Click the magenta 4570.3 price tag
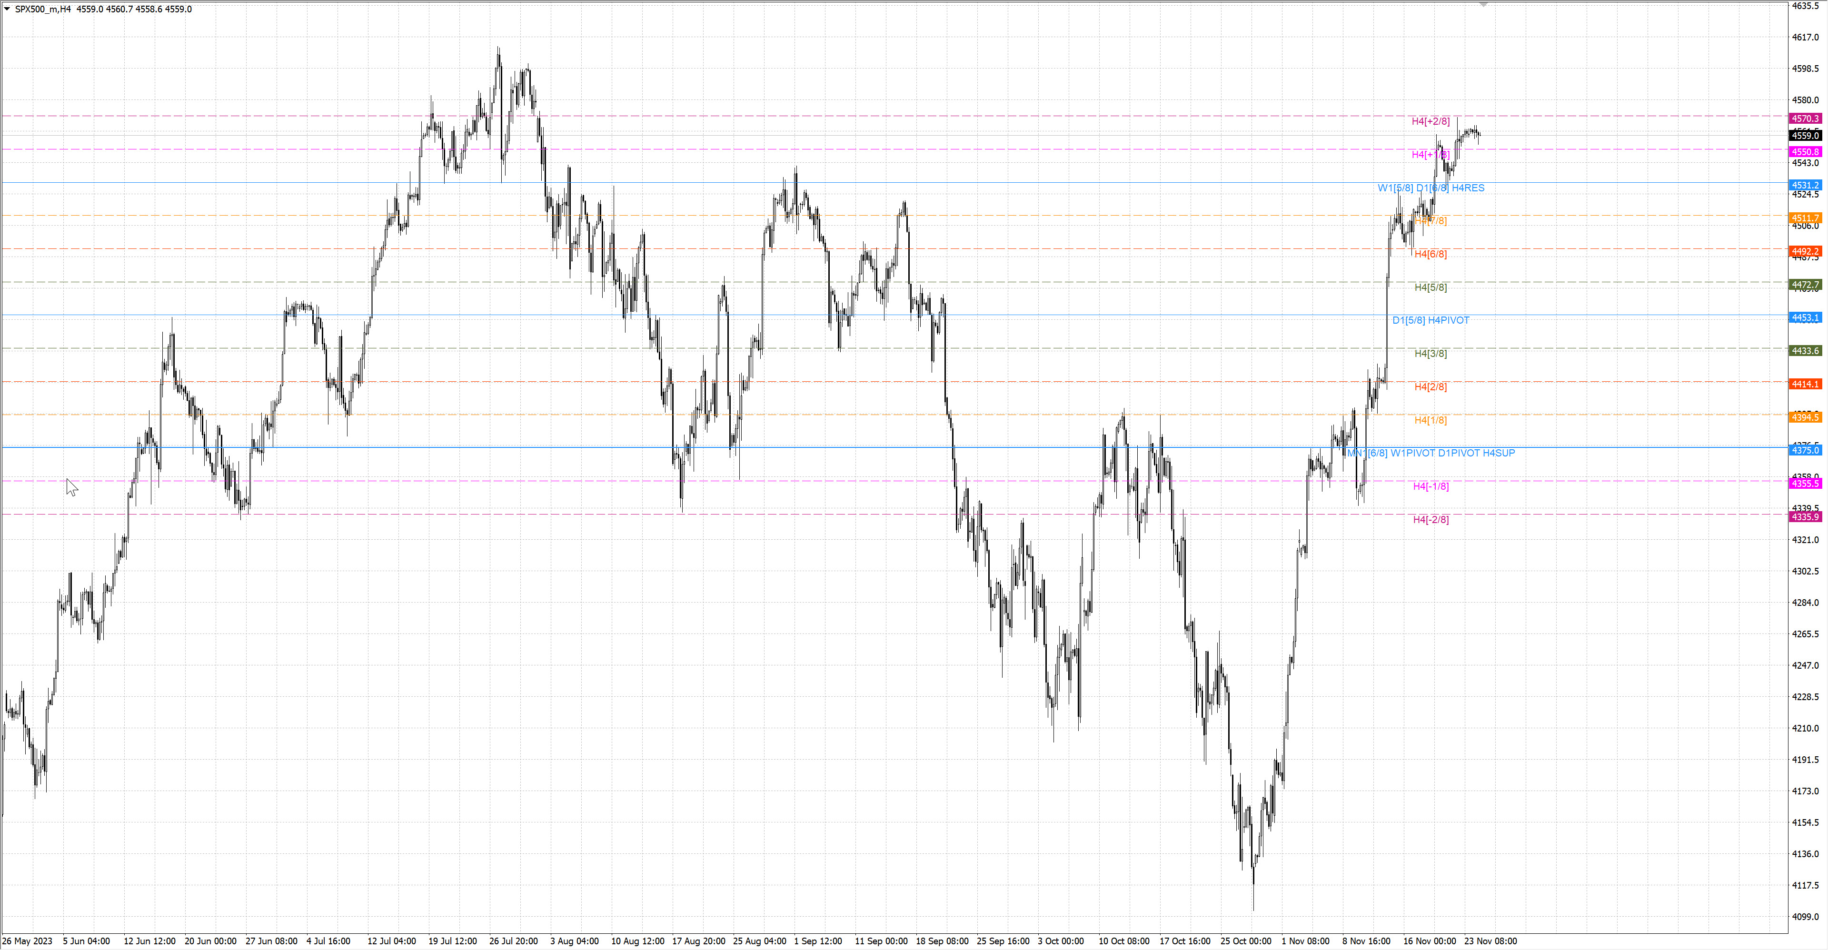 coord(1805,119)
